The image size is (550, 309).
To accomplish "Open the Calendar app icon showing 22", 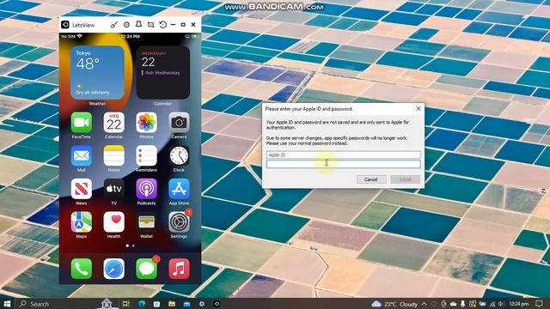I will coord(113,123).
